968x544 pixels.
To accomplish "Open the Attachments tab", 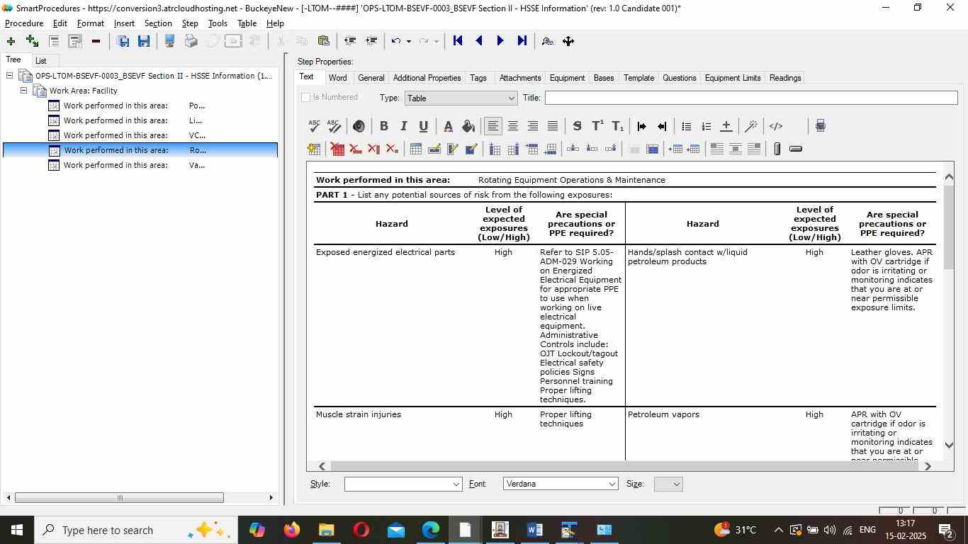I will pos(519,78).
